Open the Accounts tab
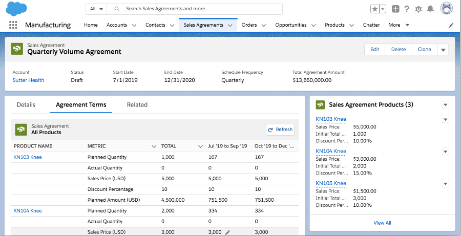The width and height of the screenshot is (461, 236). pos(117,25)
